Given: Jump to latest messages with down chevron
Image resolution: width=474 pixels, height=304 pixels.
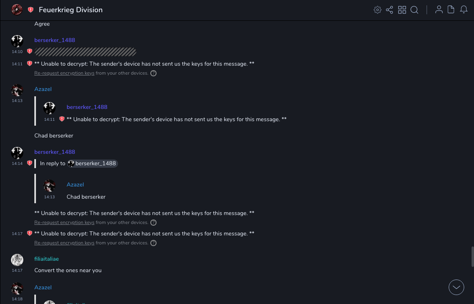Looking at the screenshot, I should click(456, 287).
